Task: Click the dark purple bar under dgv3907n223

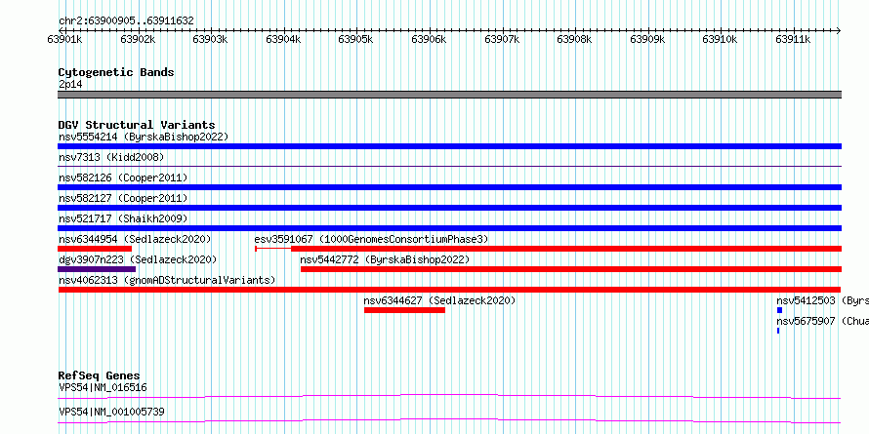Action: 97,269
